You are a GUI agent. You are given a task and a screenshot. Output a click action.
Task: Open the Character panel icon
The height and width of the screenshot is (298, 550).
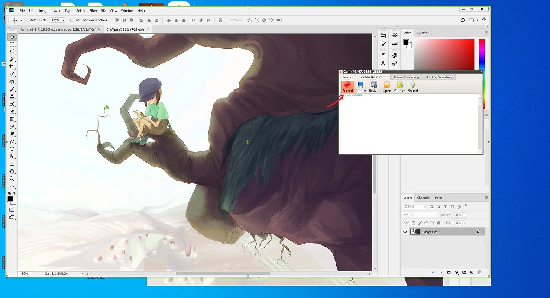384,63
